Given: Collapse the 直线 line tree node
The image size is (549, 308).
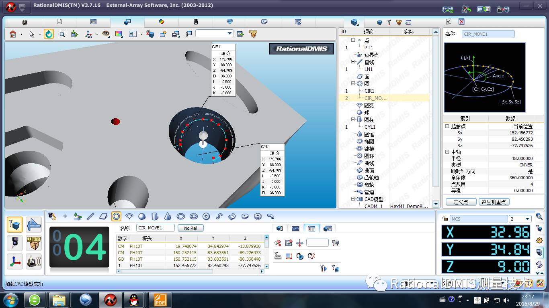Looking at the screenshot, I should (353, 62).
